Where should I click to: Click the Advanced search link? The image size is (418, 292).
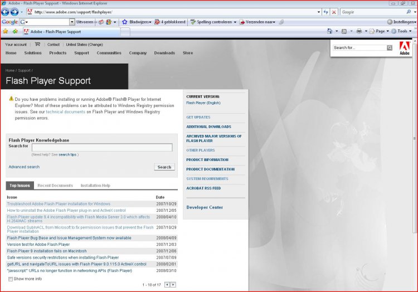(24, 167)
